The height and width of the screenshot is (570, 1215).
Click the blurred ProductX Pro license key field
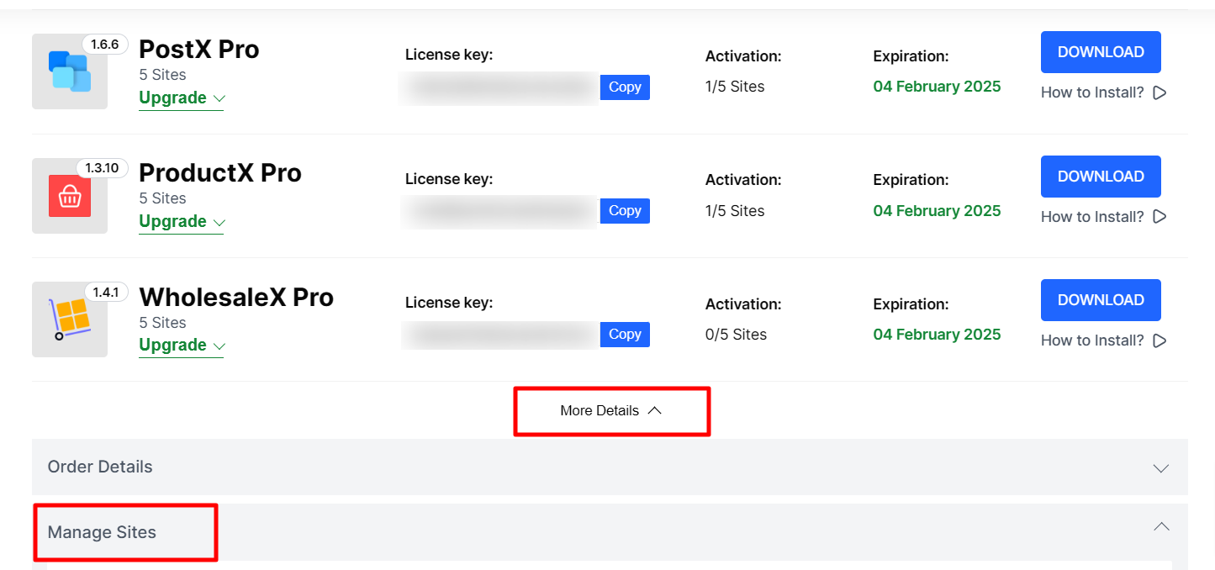point(500,211)
